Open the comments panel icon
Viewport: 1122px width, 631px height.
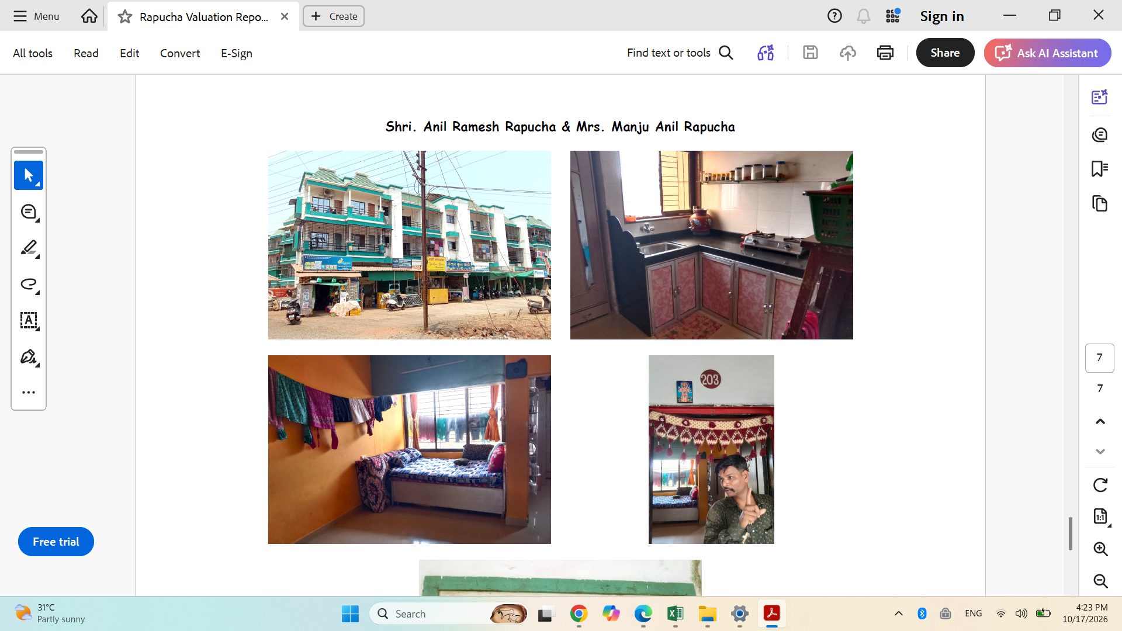tap(1100, 135)
